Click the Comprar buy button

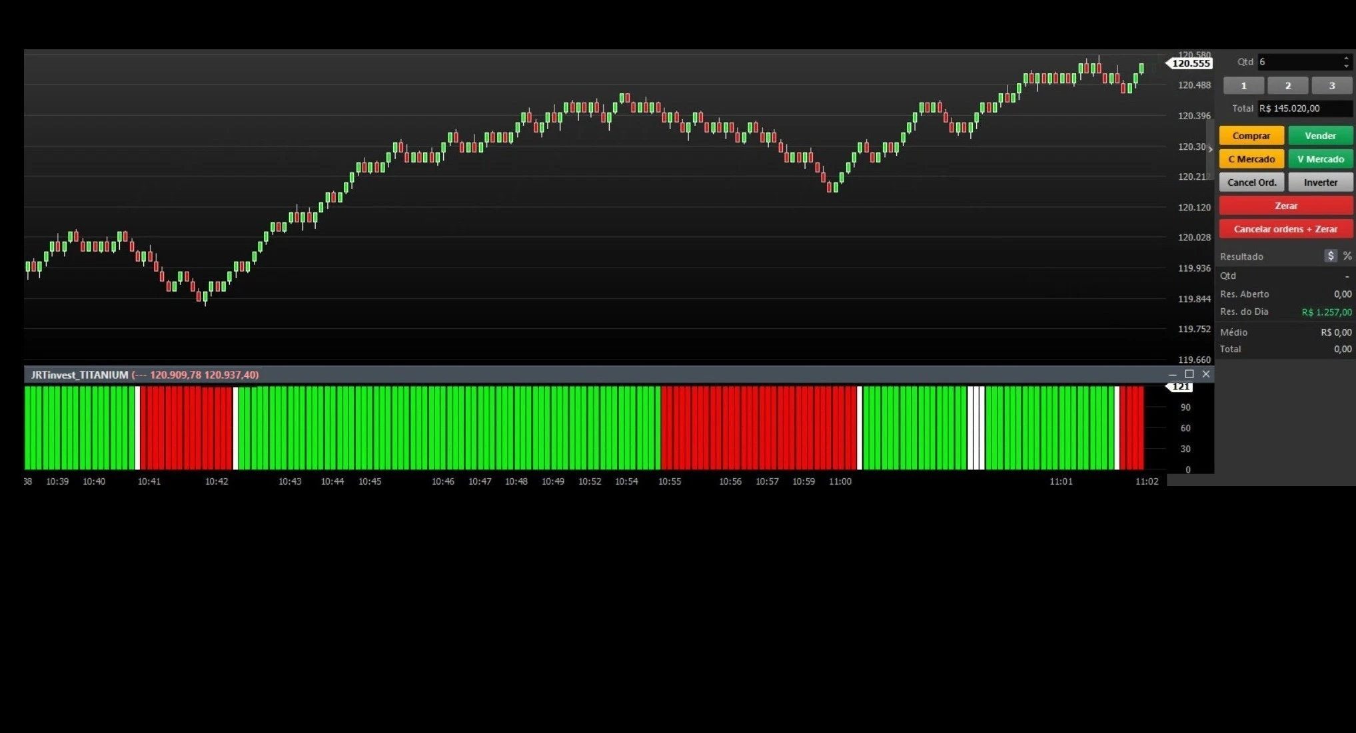tap(1251, 136)
